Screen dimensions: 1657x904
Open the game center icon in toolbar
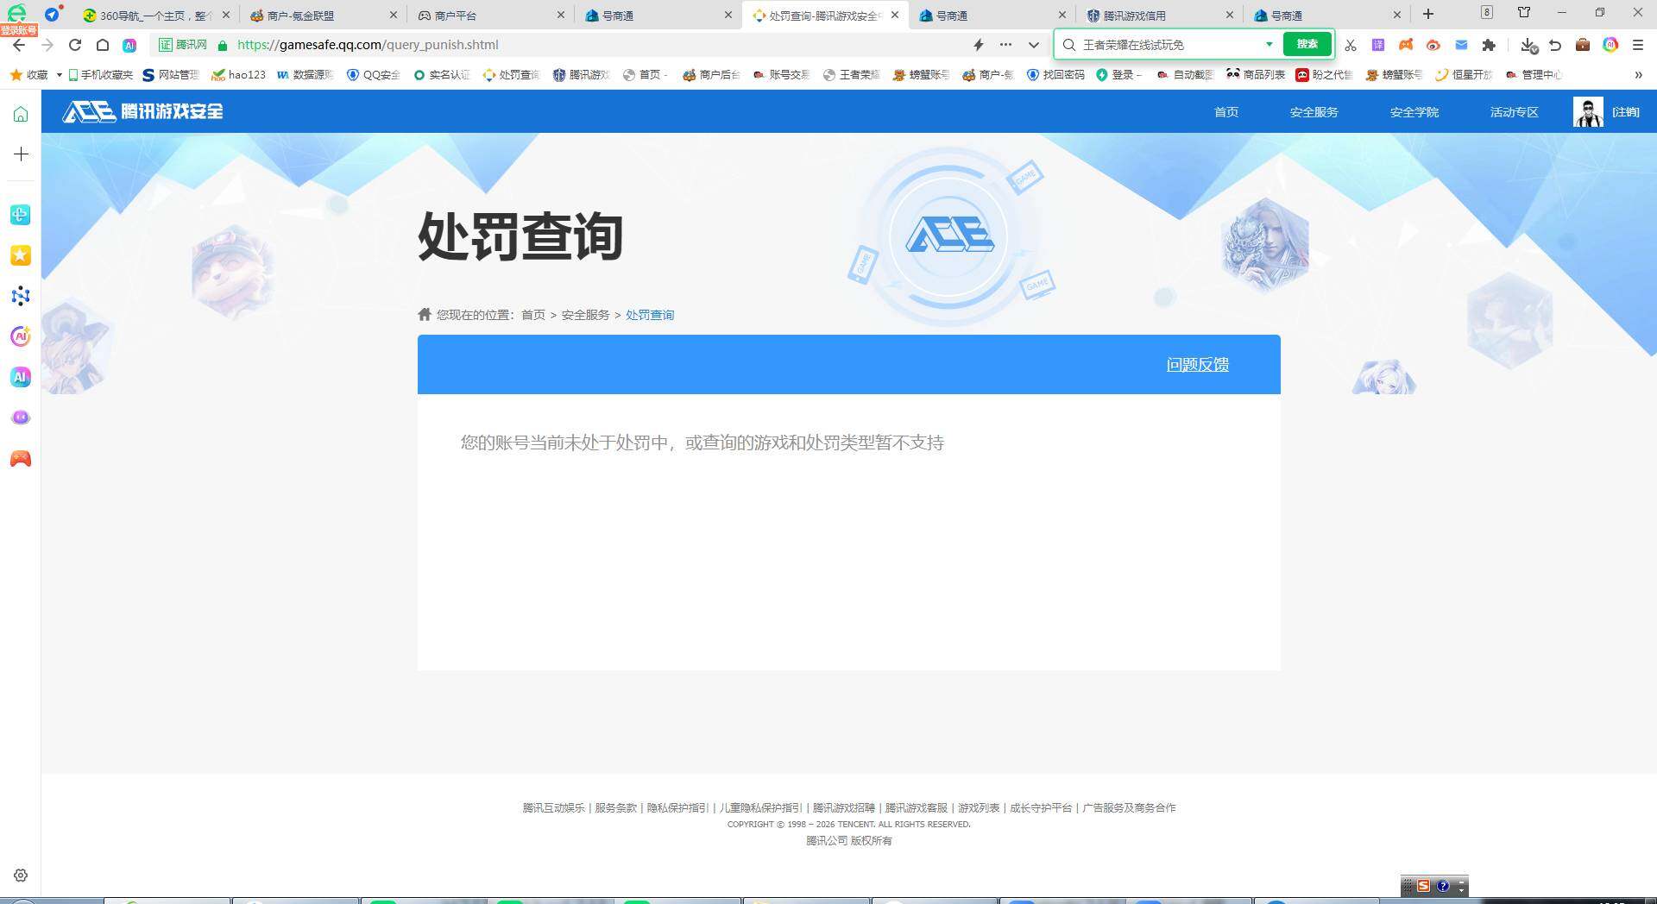tap(1406, 44)
